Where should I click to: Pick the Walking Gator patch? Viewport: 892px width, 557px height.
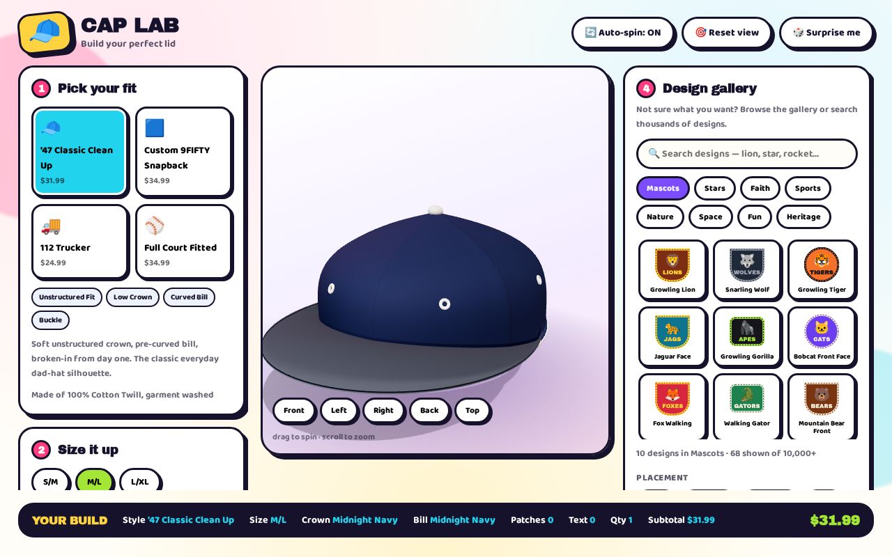[747, 407]
